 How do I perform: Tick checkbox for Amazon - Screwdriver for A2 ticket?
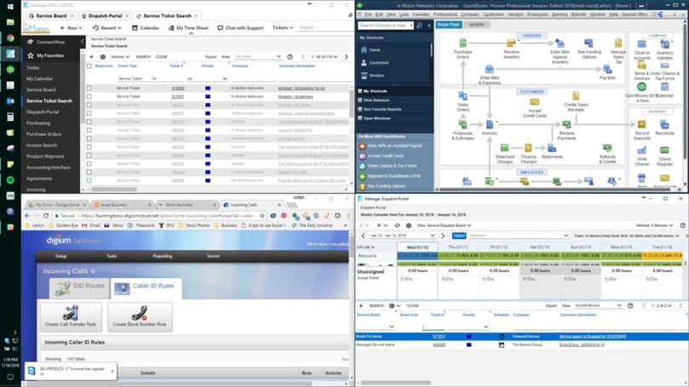(x=89, y=88)
